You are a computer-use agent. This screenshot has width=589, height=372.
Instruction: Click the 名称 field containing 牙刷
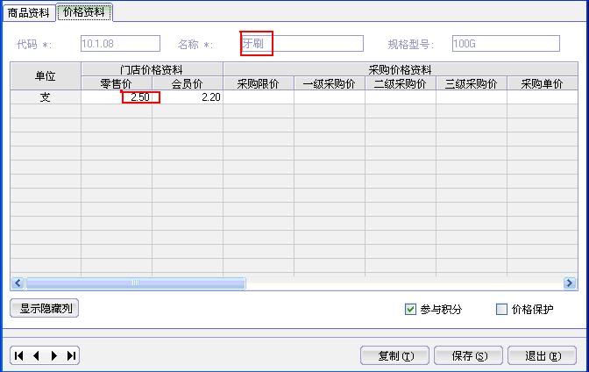coord(302,44)
